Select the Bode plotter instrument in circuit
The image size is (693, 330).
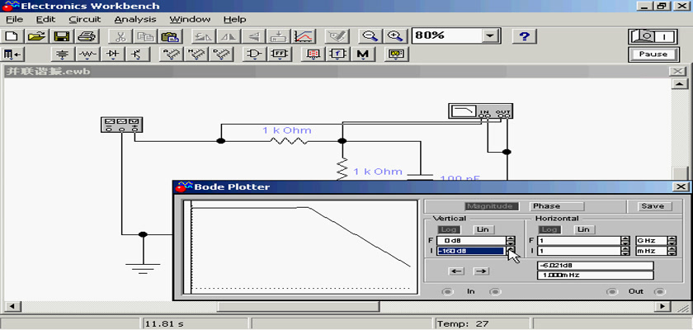click(x=480, y=111)
